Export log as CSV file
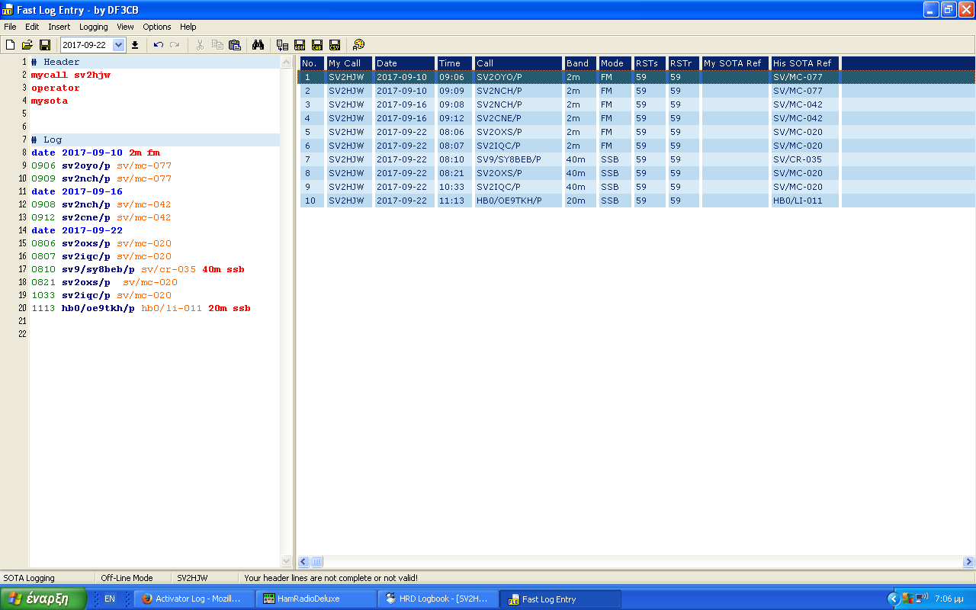This screenshot has width=976, height=610. click(335, 45)
